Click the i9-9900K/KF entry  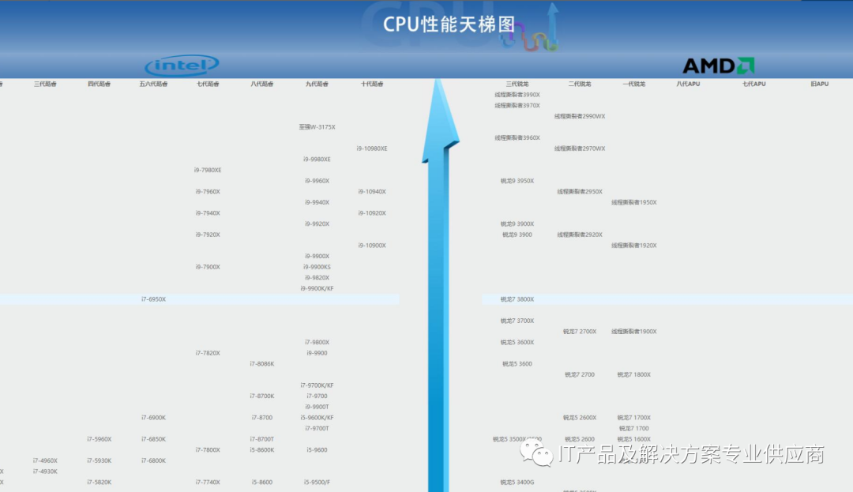point(318,289)
